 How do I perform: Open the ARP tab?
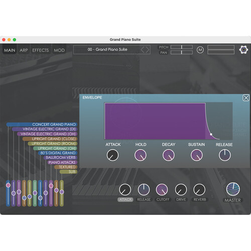coord(24,50)
